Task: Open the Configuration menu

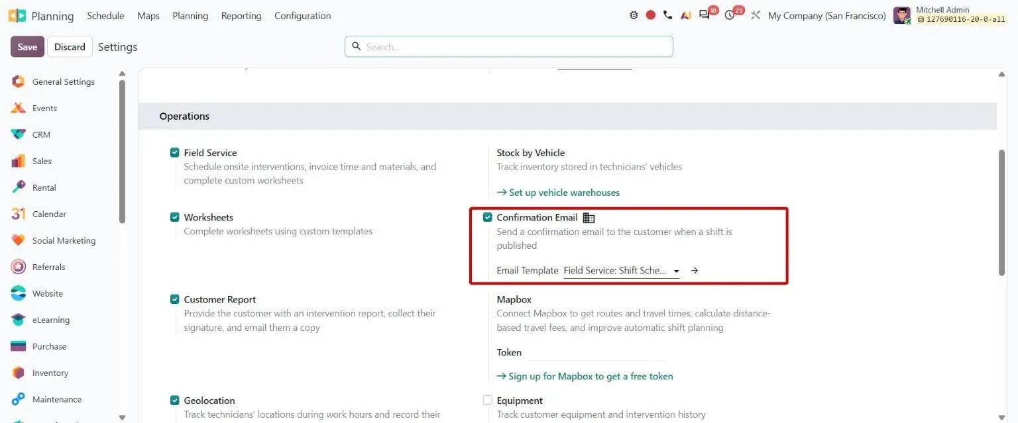Action: point(302,15)
